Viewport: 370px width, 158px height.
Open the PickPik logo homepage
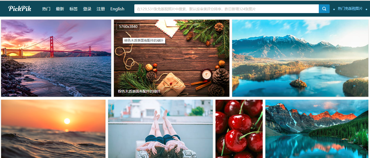click(x=20, y=9)
